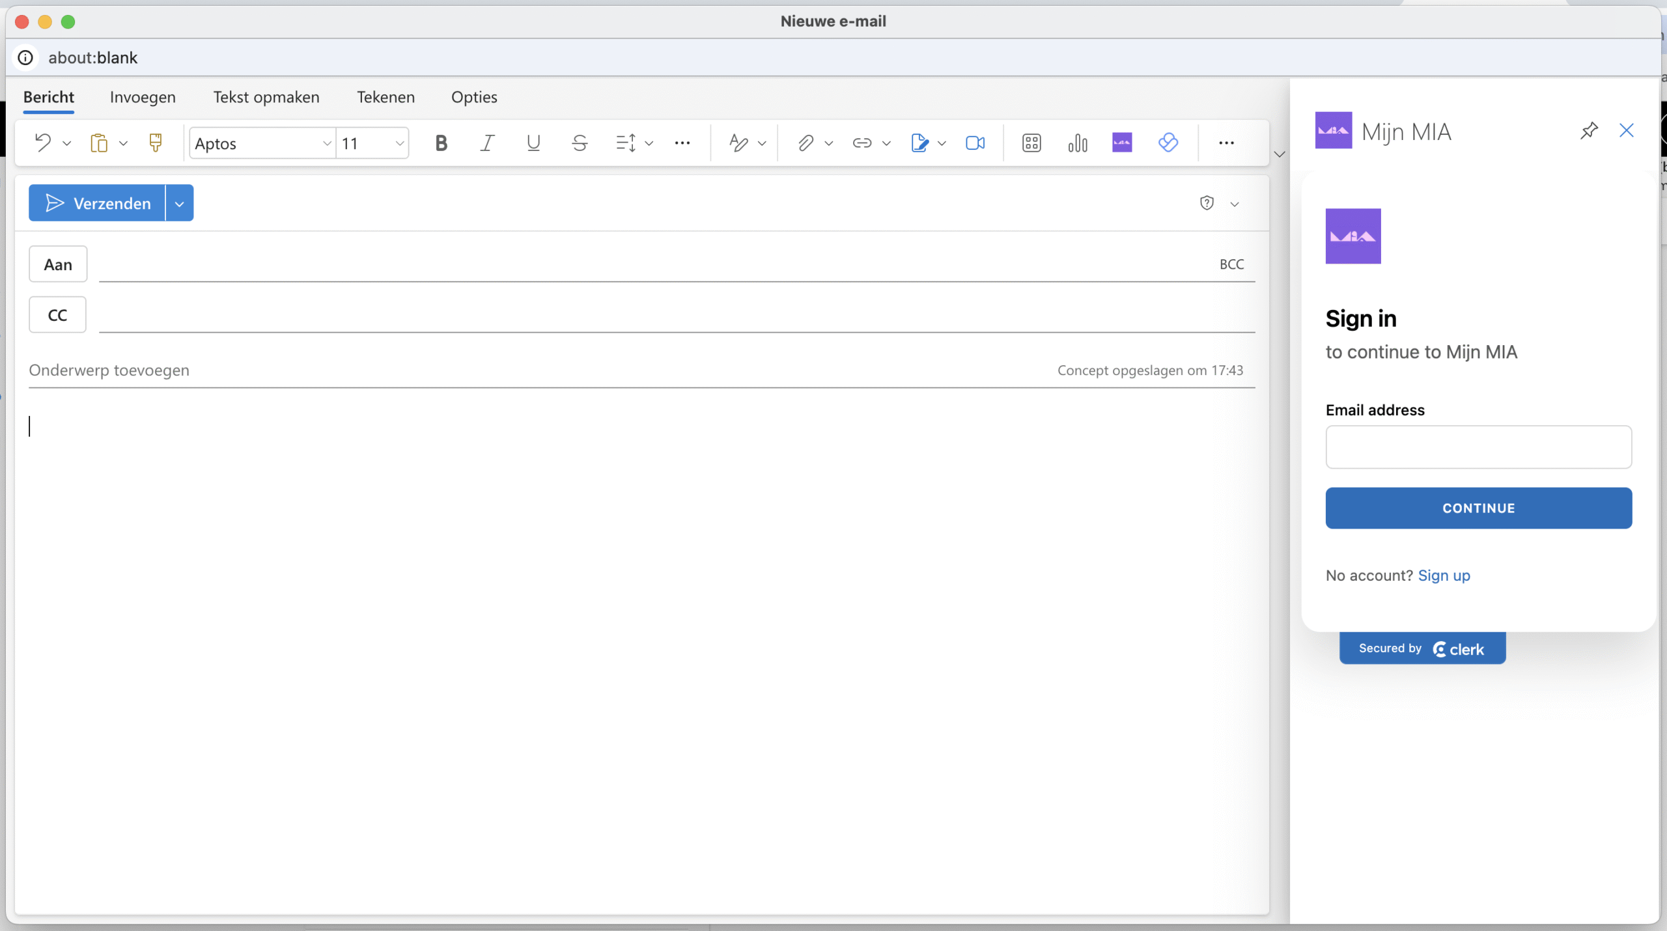
Task: Click the attach file paperclip icon
Action: click(805, 143)
